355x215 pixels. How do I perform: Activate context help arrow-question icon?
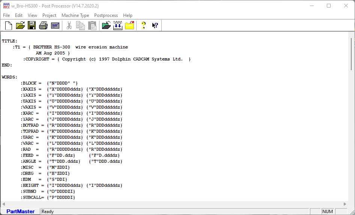pos(155,26)
